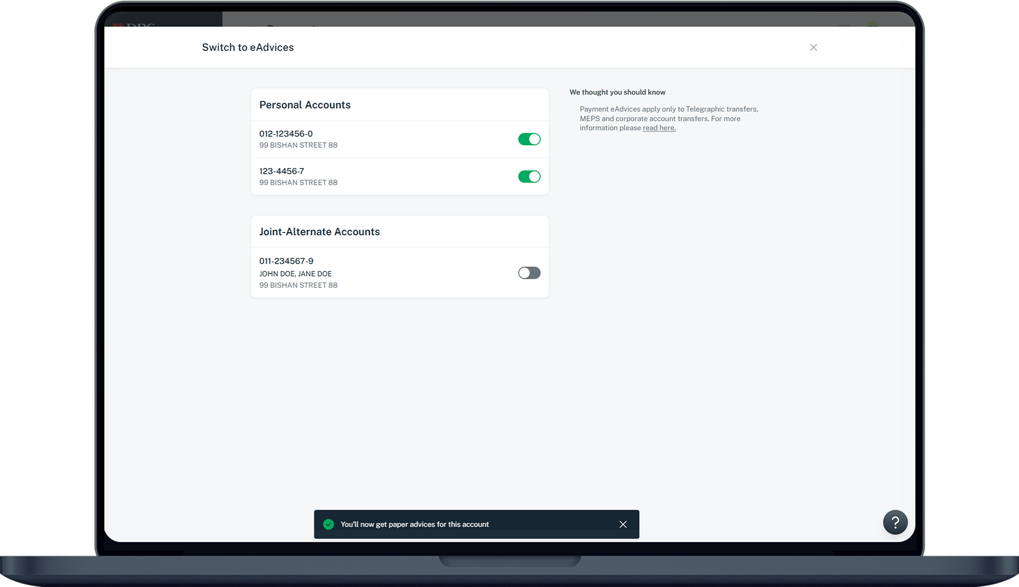Enable eAdvices for joint account 011-234567-9
This screenshot has height=587, width=1019.
[x=529, y=273]
